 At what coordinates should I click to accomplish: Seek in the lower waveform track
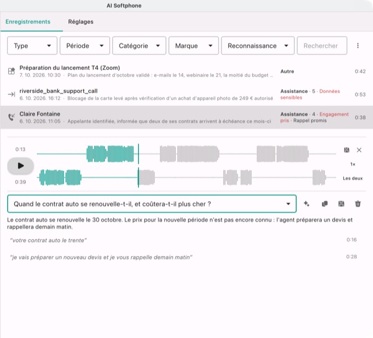click(186, 177)
